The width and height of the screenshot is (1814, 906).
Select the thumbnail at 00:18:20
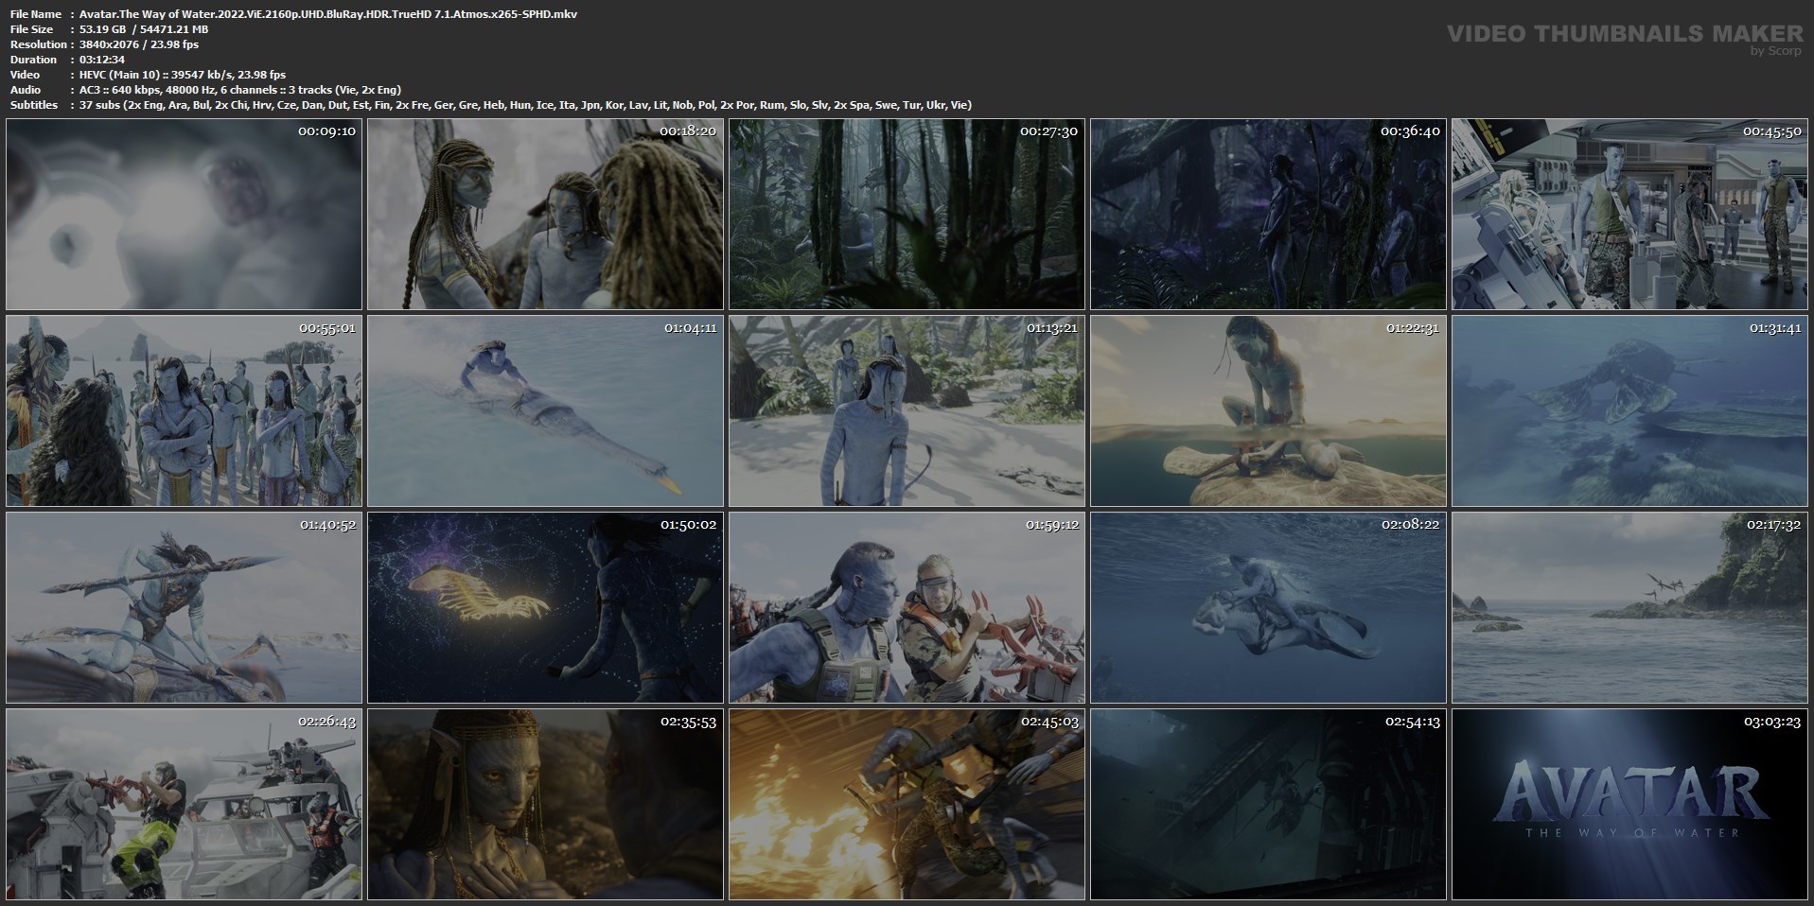click(545, 215)
